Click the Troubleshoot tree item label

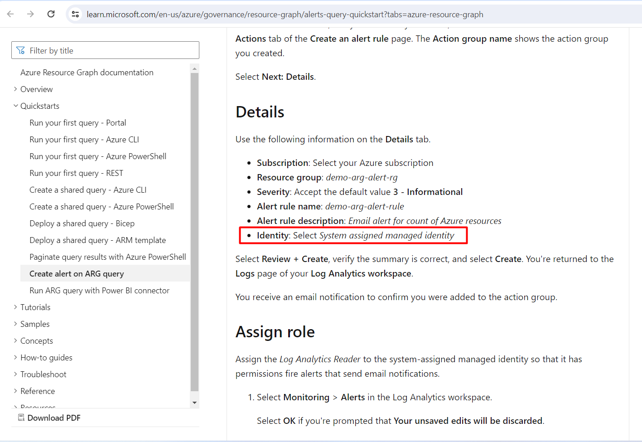coord(43,374)
